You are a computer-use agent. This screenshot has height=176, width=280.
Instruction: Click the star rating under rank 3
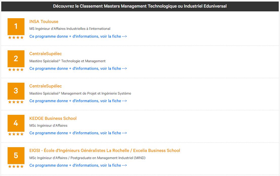point(16,102)
